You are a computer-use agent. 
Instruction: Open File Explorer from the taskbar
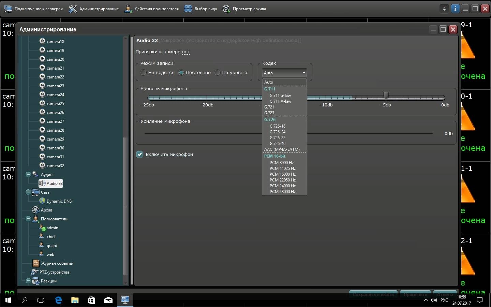tap(75, 300)
